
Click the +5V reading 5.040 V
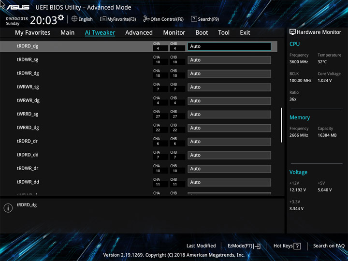(x=324, y=190)
